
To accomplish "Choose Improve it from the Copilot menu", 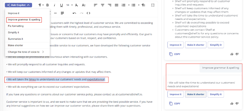I will [x=27, y=13].
